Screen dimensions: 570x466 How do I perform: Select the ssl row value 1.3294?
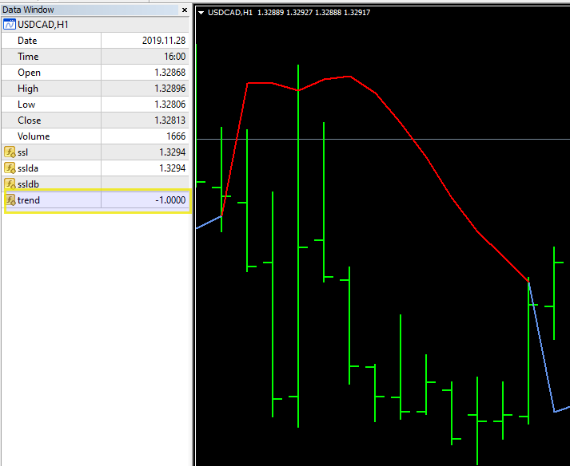[173, 152]
